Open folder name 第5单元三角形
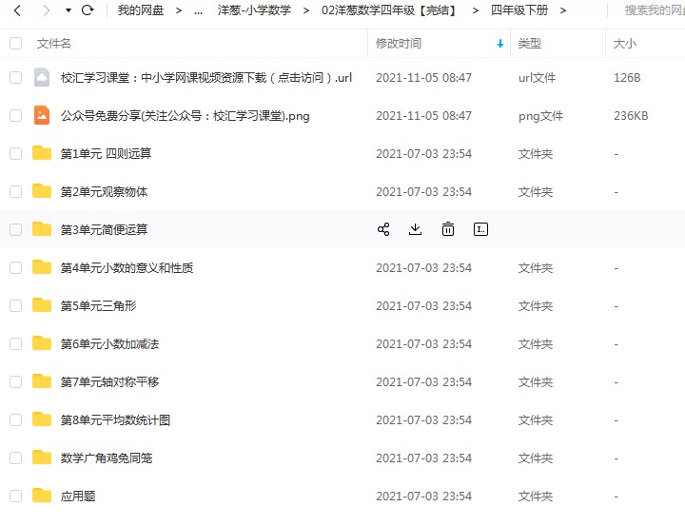The height and width of the screenshot is (526, 685). pos(98,305)
